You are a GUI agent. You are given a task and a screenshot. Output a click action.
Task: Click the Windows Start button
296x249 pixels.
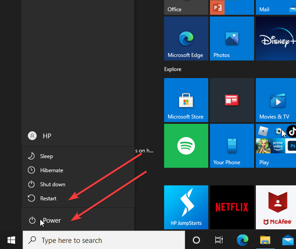pyautogui.click(x=11, y=240)
